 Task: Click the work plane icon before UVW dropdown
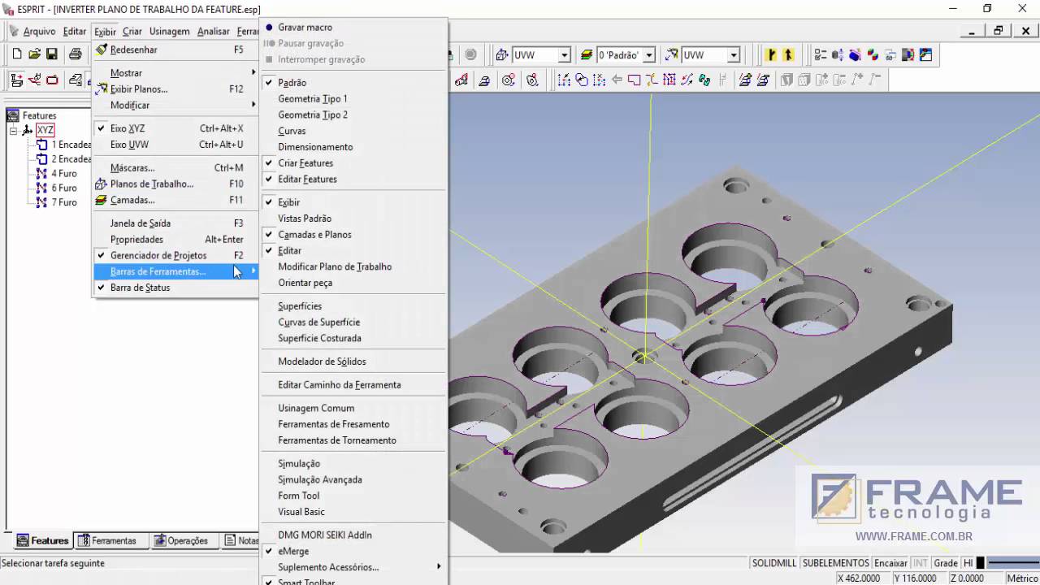point(502,55)
